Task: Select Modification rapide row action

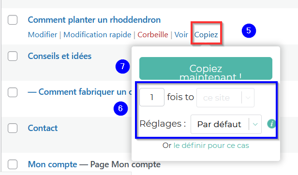Action: point(97,35)
